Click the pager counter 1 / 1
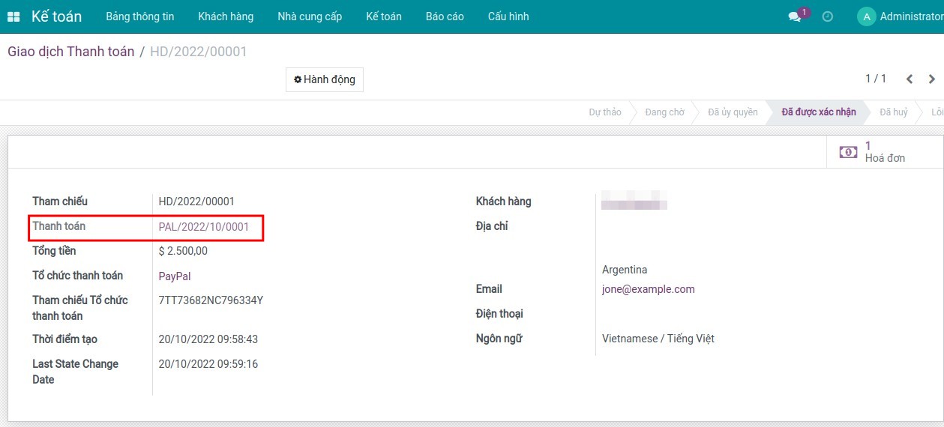Viewport: 944px width, 427px height. (x=876, y=79)
